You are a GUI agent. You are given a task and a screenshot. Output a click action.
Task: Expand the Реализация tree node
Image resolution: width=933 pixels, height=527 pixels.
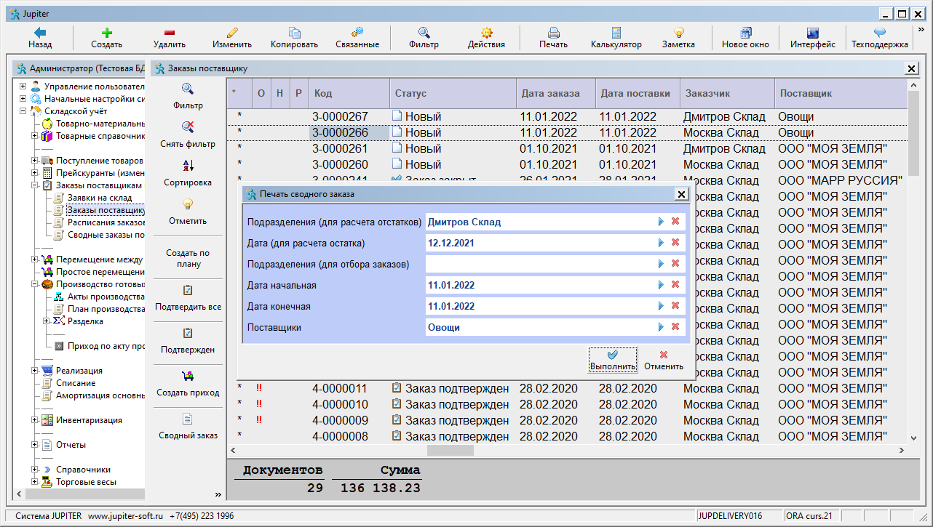pos(35,371)
